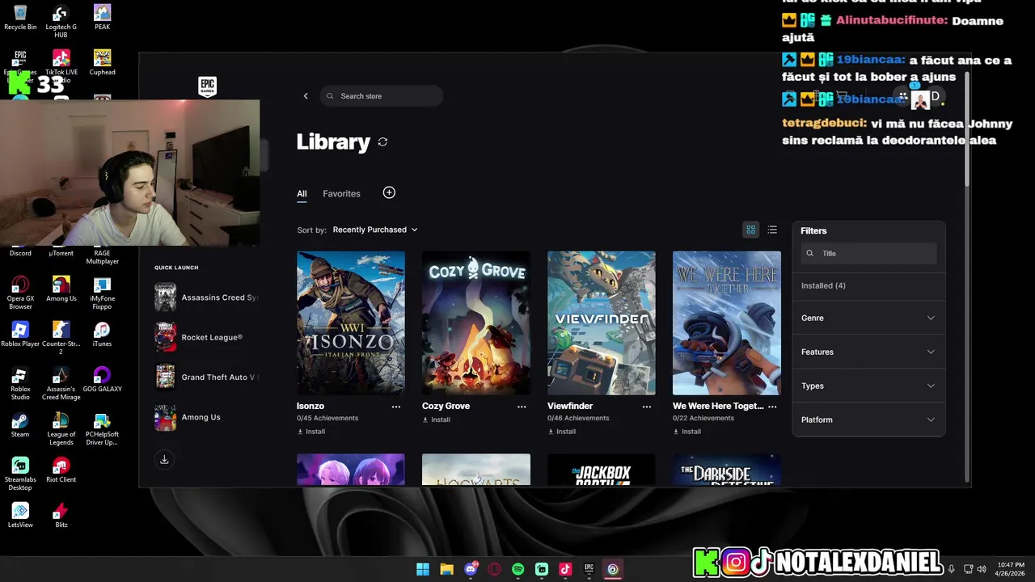Refresh the Library with the sync icon

tap(382, 142)
